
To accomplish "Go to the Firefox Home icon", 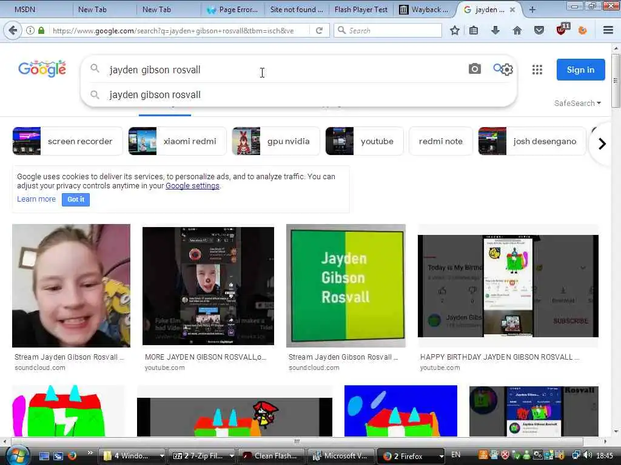I will tap(517, 30).
